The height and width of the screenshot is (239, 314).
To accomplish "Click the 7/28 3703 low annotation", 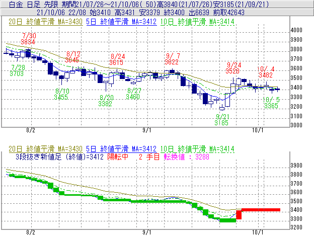I will (17, 70).
